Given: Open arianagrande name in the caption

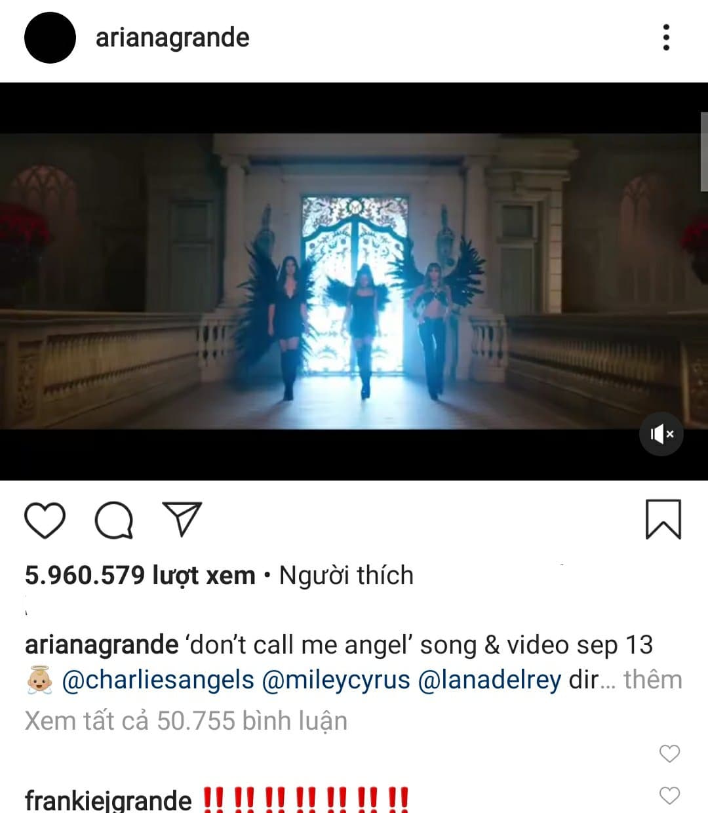Looking at the screenshot, I should coord(102,645).
